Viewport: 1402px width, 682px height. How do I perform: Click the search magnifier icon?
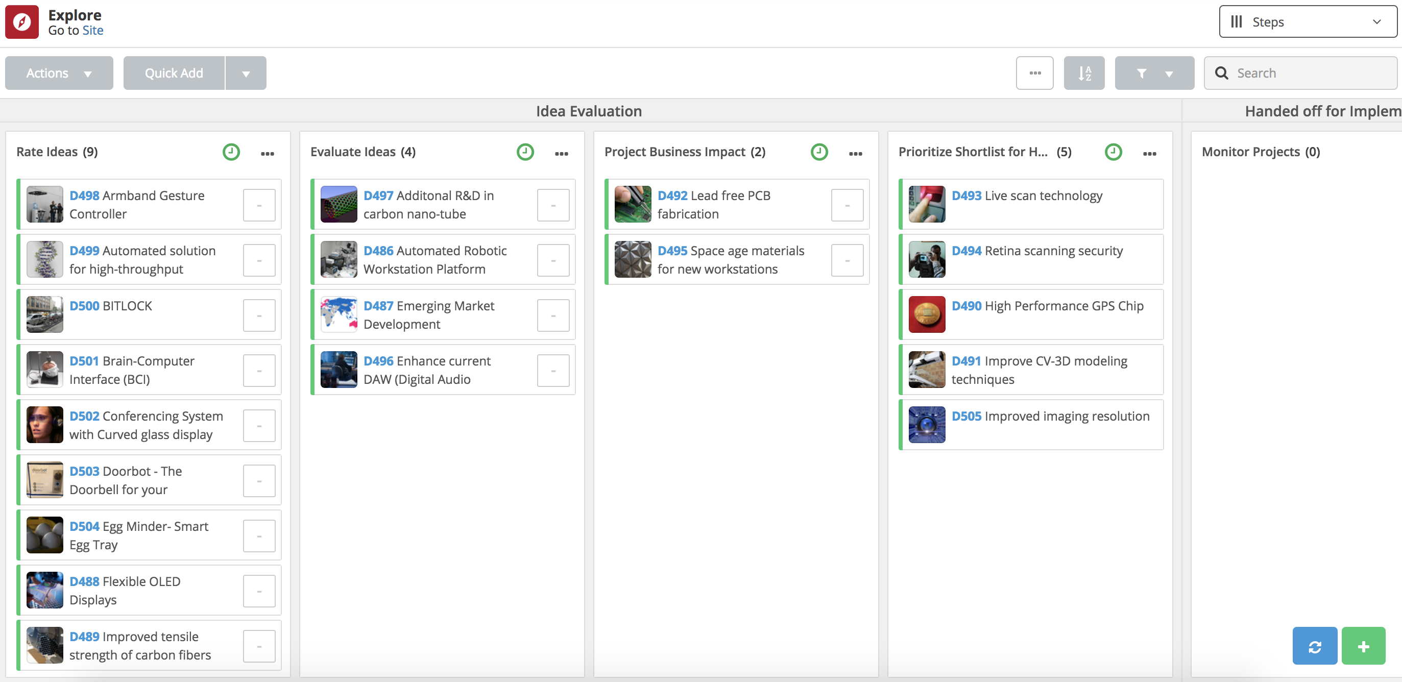point(1221,73)
